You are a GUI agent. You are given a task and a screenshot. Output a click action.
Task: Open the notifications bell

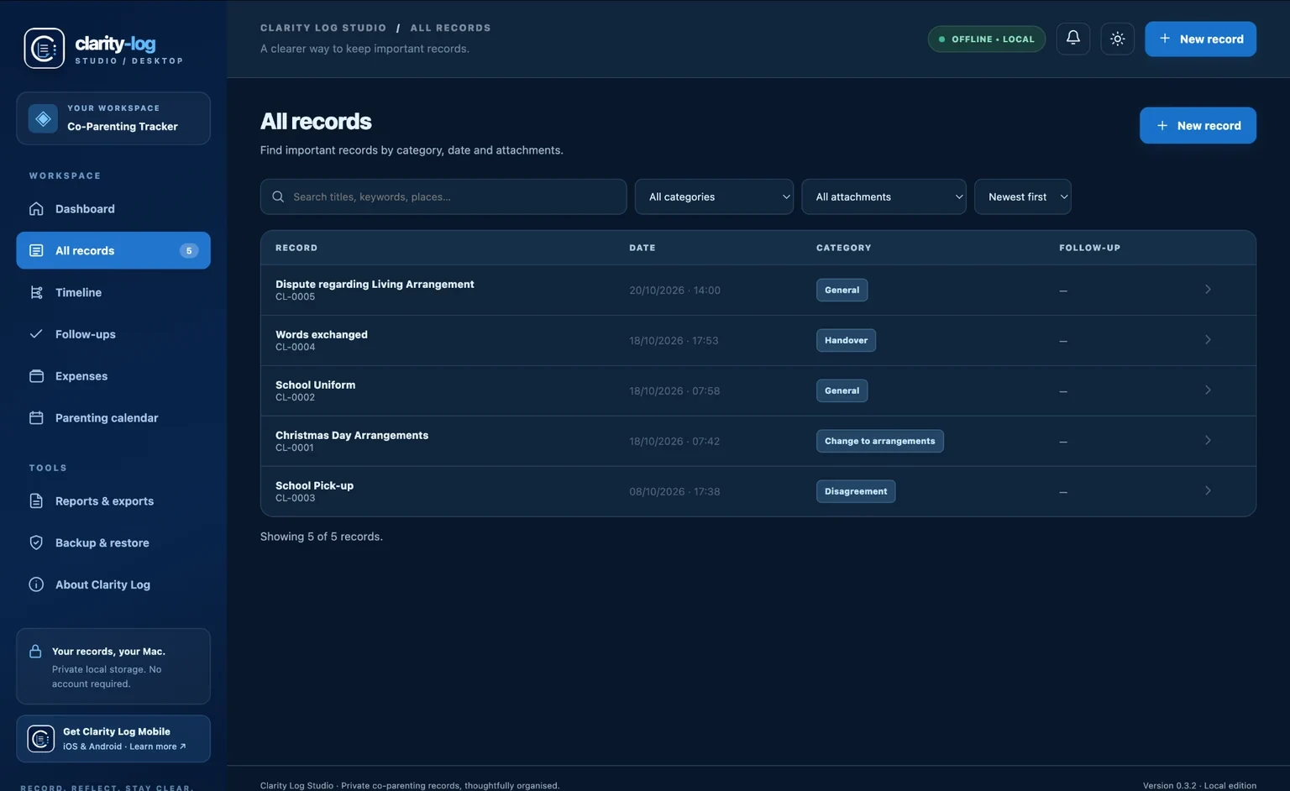tap(1073, 39)
